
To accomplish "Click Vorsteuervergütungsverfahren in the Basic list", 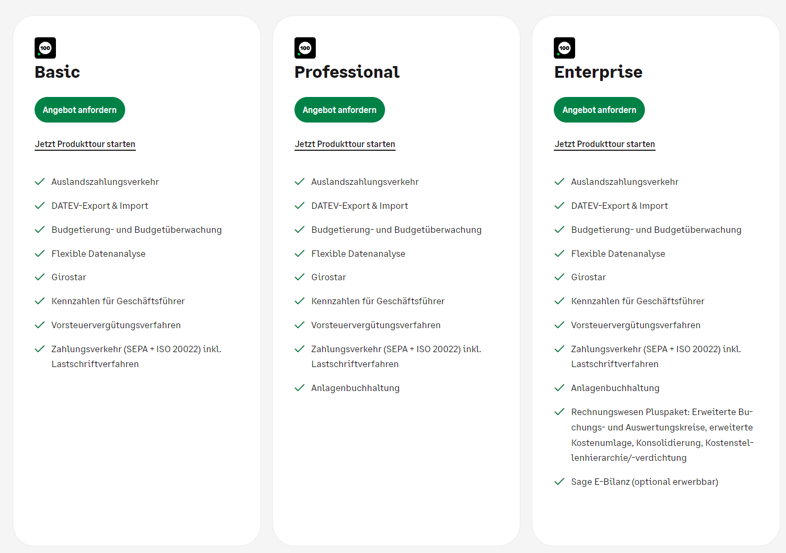I will pyautogui.click(x=116, y=325).
